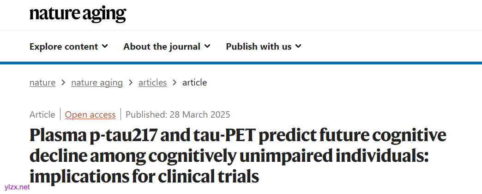Click the Open access link
The width and height of the screenshot is (482, 194).
pyautogui.click(x=90, y=114)
